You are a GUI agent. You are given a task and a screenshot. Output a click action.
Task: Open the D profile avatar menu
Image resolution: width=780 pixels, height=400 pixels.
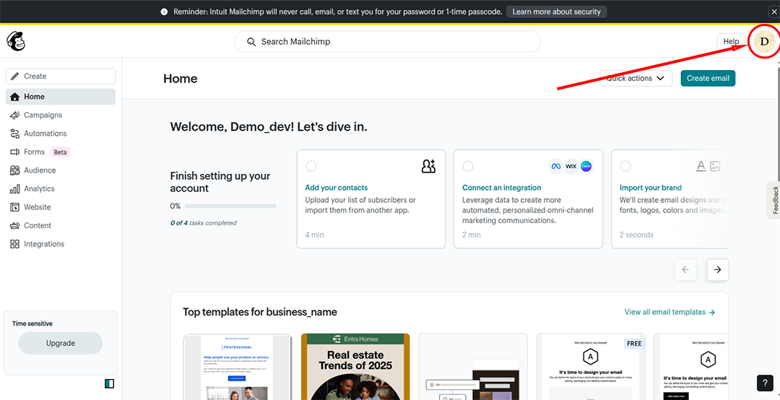point(764,42)
